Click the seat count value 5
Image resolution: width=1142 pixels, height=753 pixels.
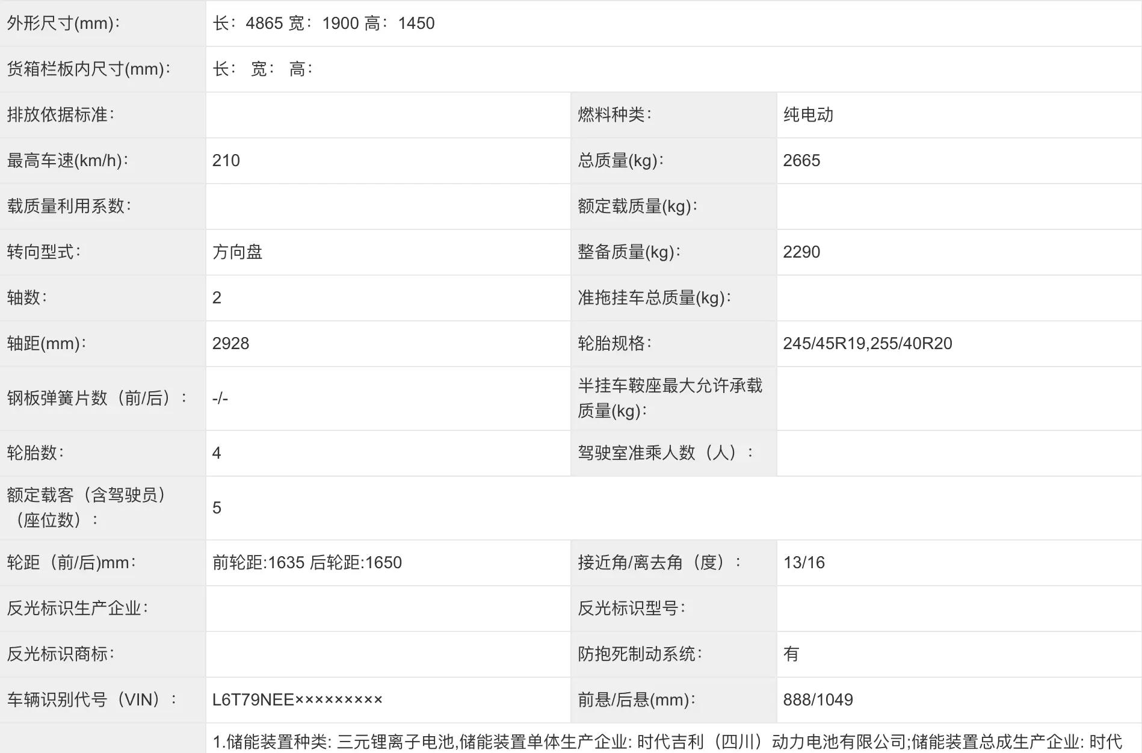tap(217, 508)
